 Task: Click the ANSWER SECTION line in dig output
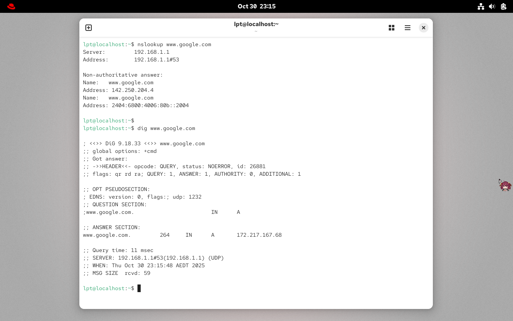point(111,227)
